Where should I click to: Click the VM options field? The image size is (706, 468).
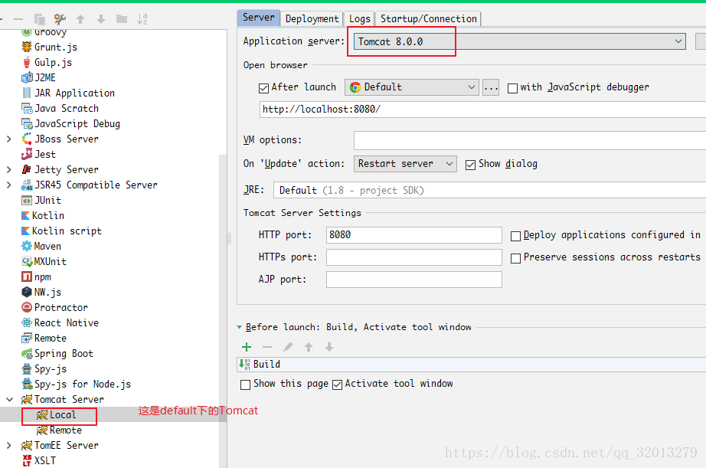tap(530, 140)
